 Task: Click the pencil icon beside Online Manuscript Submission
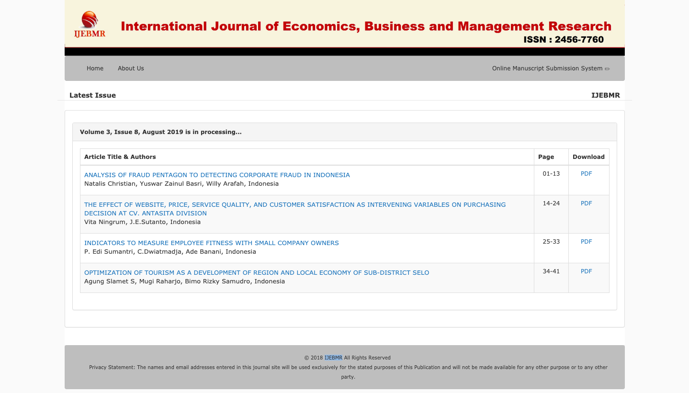[x=607, y=69]
